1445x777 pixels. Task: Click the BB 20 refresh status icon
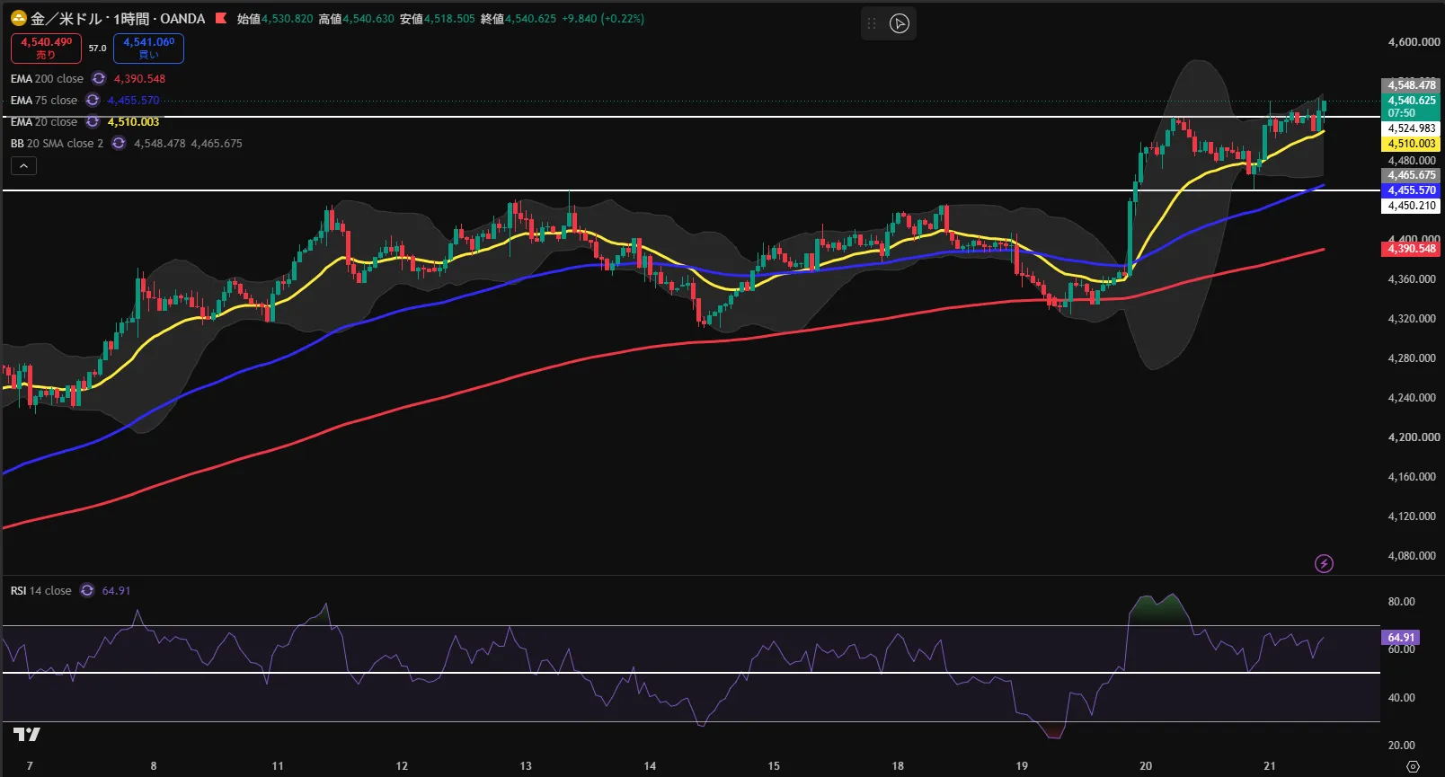coord(119,144)
